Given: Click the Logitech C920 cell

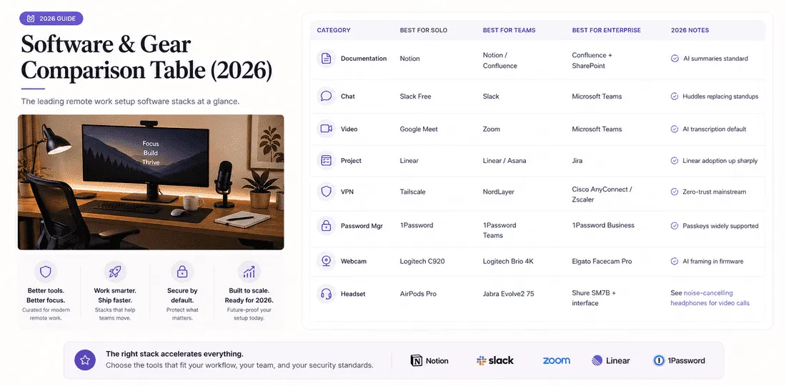Looking at the screenshot, I should [422, 261].
